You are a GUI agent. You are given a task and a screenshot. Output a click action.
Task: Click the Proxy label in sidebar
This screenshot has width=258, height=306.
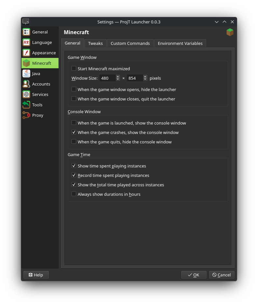pos(38,115)
